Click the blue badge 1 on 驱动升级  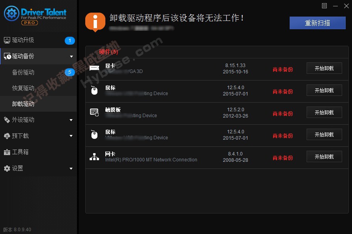(69, 40)
